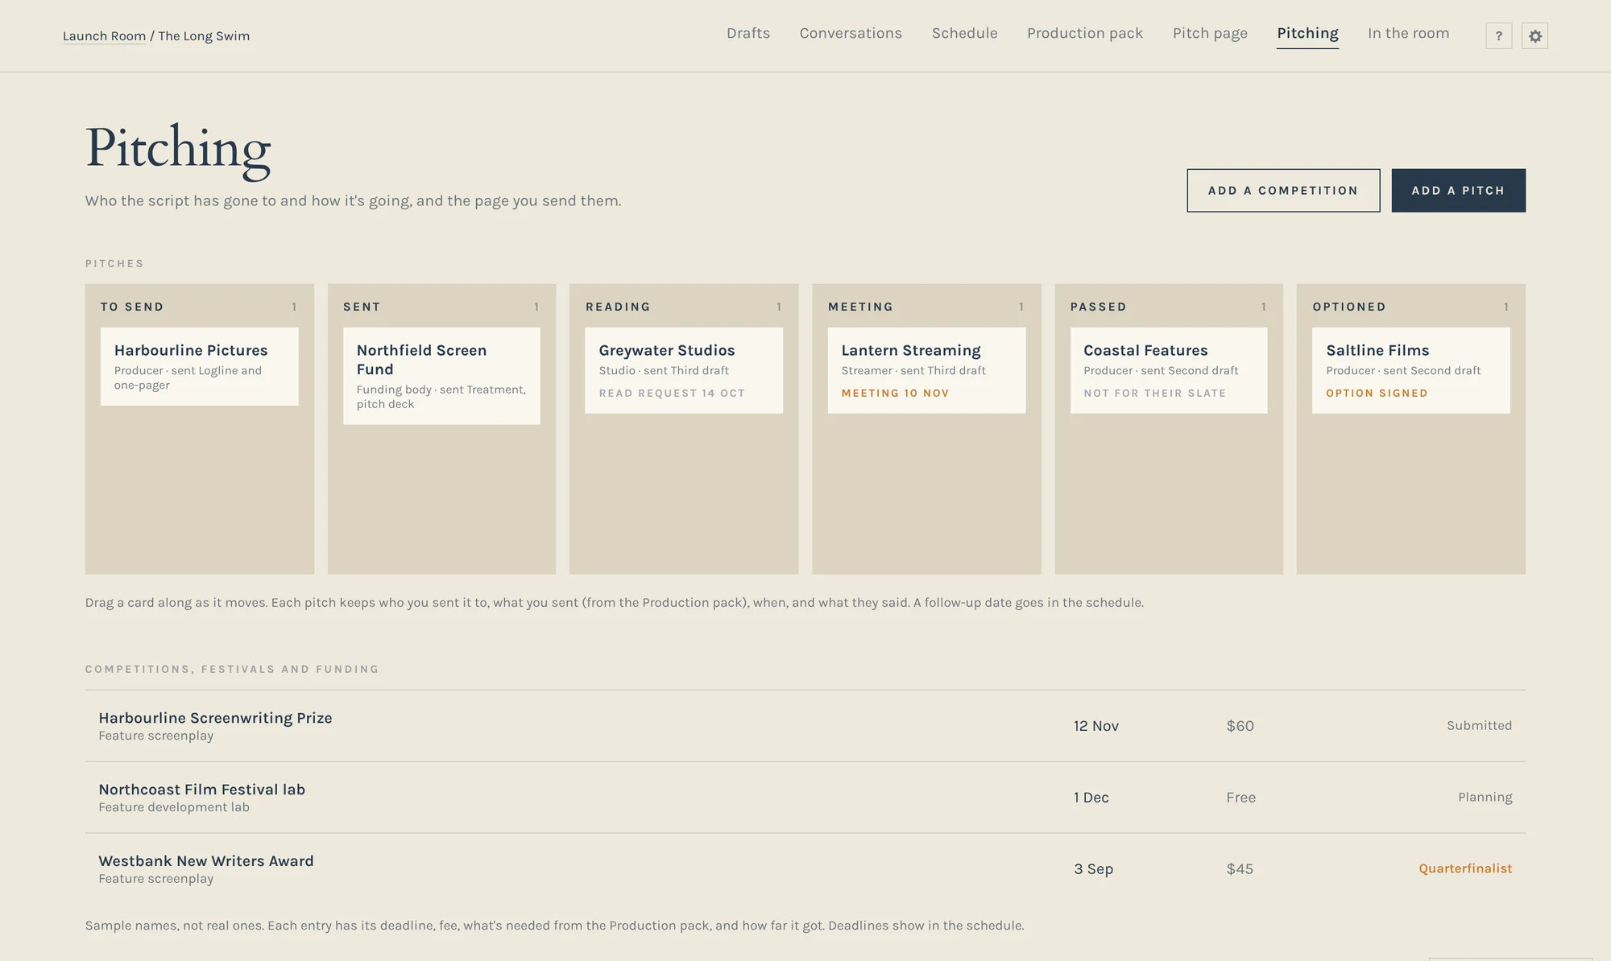Click the 12 Nov deadline
This screenshot has width=1611, height=961.
click(1095, 726)
